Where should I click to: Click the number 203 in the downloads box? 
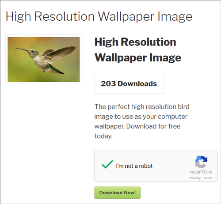point(108,83)
